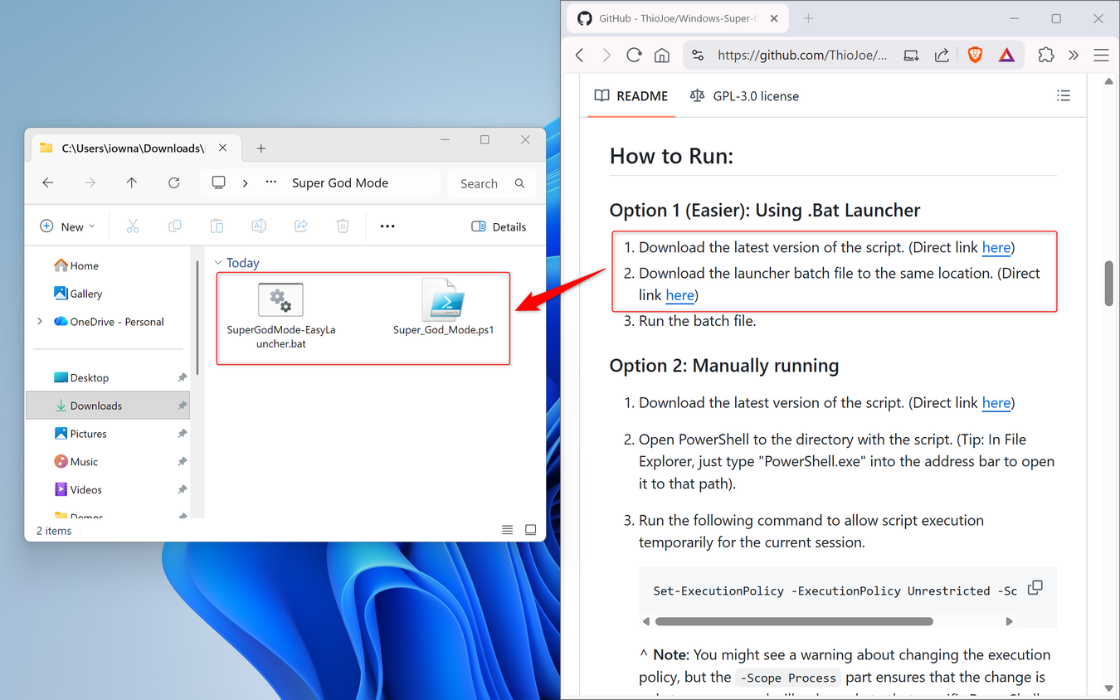This screenshot has width=1120, height=700.
Task: Click the Cut scissors icon
Action: click(x=133, y=226)
